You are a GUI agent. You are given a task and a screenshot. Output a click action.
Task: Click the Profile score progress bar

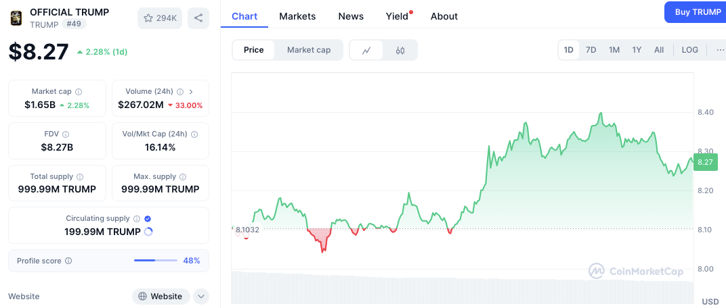coord(156,261)
